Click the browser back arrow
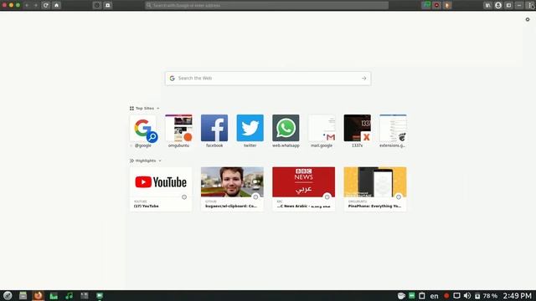The image size is (536, 301). point(27,5)
